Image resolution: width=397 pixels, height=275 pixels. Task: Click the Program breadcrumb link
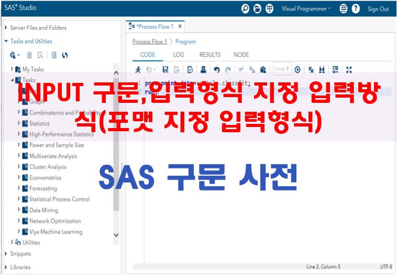pyautogui.click(x=185, y=41)
